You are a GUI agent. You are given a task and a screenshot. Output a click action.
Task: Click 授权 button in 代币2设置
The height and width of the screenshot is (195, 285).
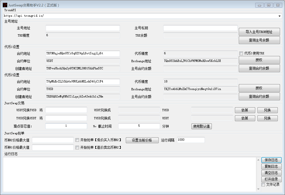tap(259, 88)
